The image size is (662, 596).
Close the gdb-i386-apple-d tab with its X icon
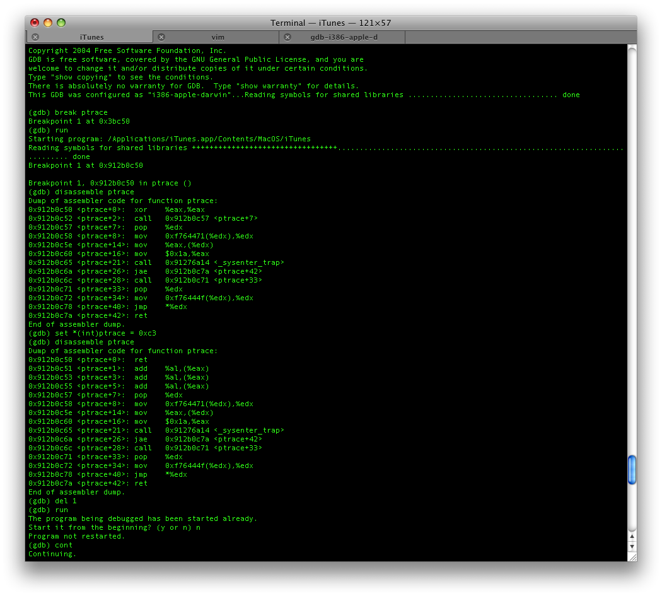tap(287, 37)
